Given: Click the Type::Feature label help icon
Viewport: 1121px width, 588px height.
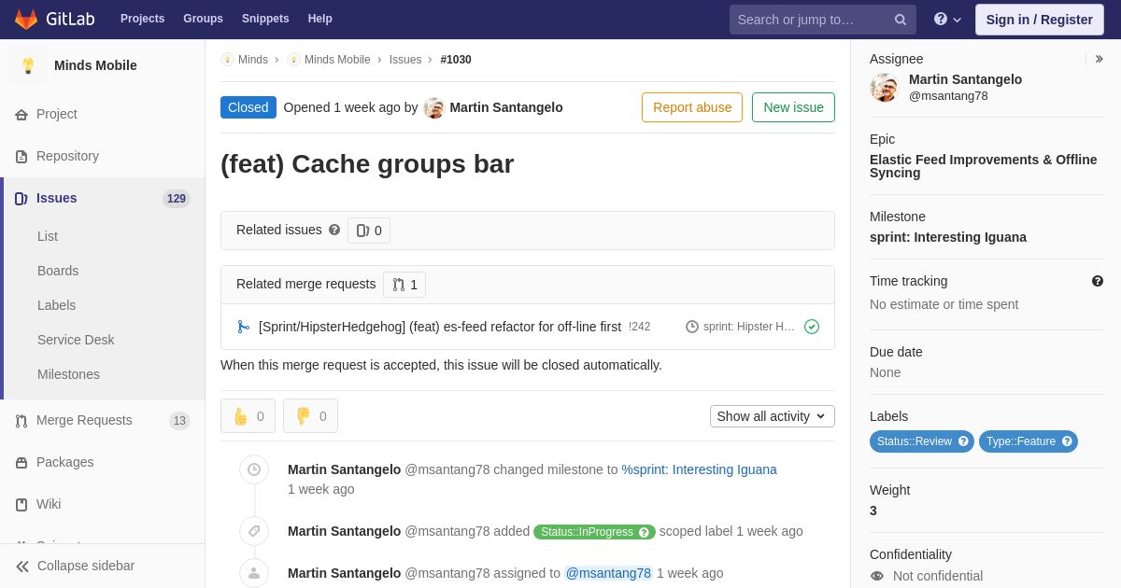Looking at the screenshot, I should [x=1067, y=441].
